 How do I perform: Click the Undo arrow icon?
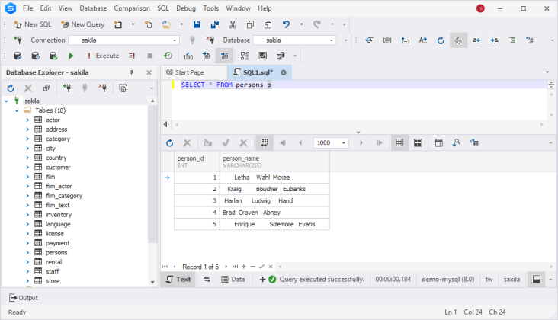click(x=286, y=24)
